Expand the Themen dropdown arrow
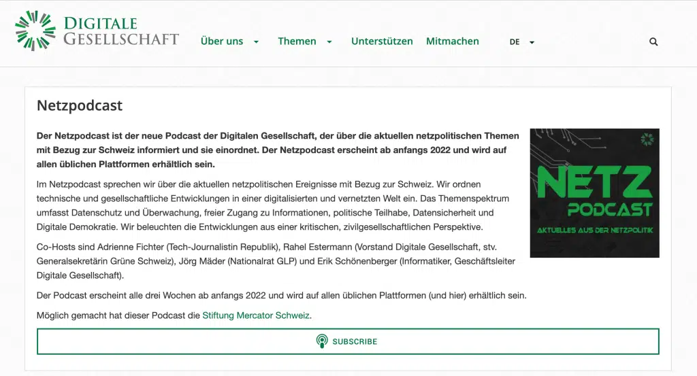This screenshot has width=697, height=376. click(x=329, y=42)
